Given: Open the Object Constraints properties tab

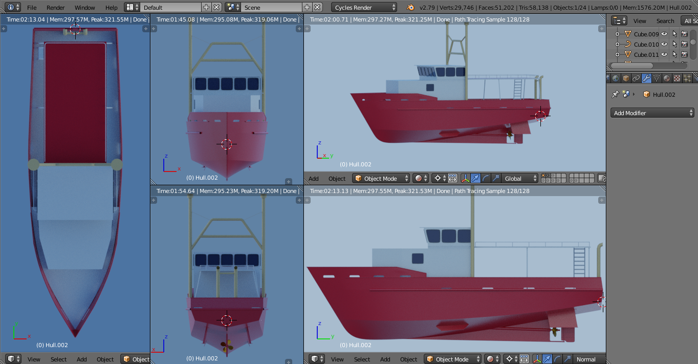Looking at the screenshot, I should [636, 78].
